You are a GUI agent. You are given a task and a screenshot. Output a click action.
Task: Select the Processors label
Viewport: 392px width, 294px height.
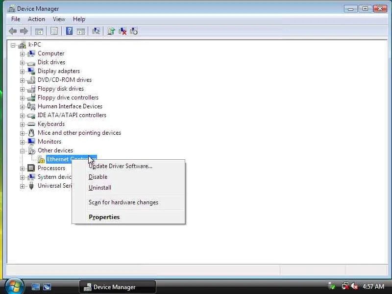pyautogui.click(x=51, y=168)
